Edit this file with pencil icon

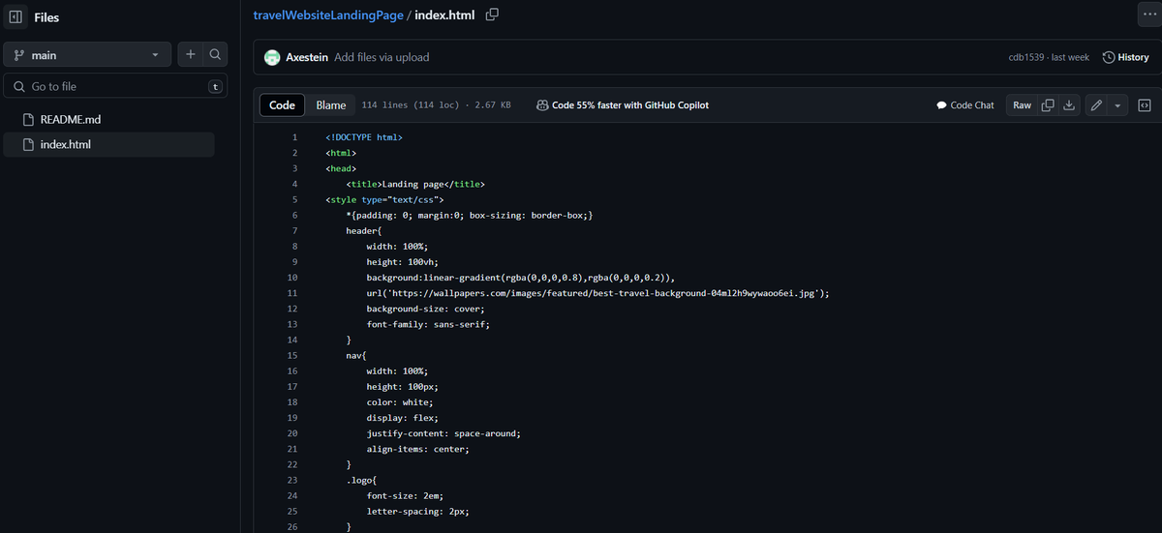click(x=1096, y=104)
